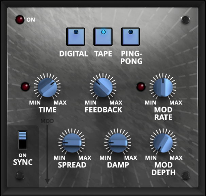The image size is (206, 196).
Task: Click the TAPE label text
Action: tap(103, 54)
